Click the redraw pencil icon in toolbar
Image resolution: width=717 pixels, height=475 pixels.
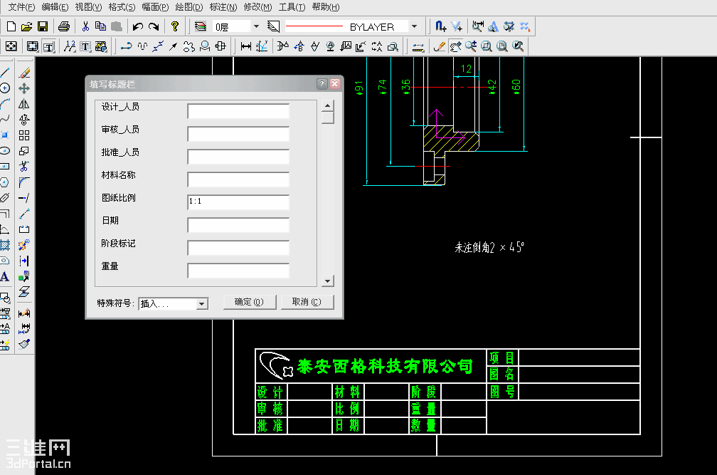(440, 46)
